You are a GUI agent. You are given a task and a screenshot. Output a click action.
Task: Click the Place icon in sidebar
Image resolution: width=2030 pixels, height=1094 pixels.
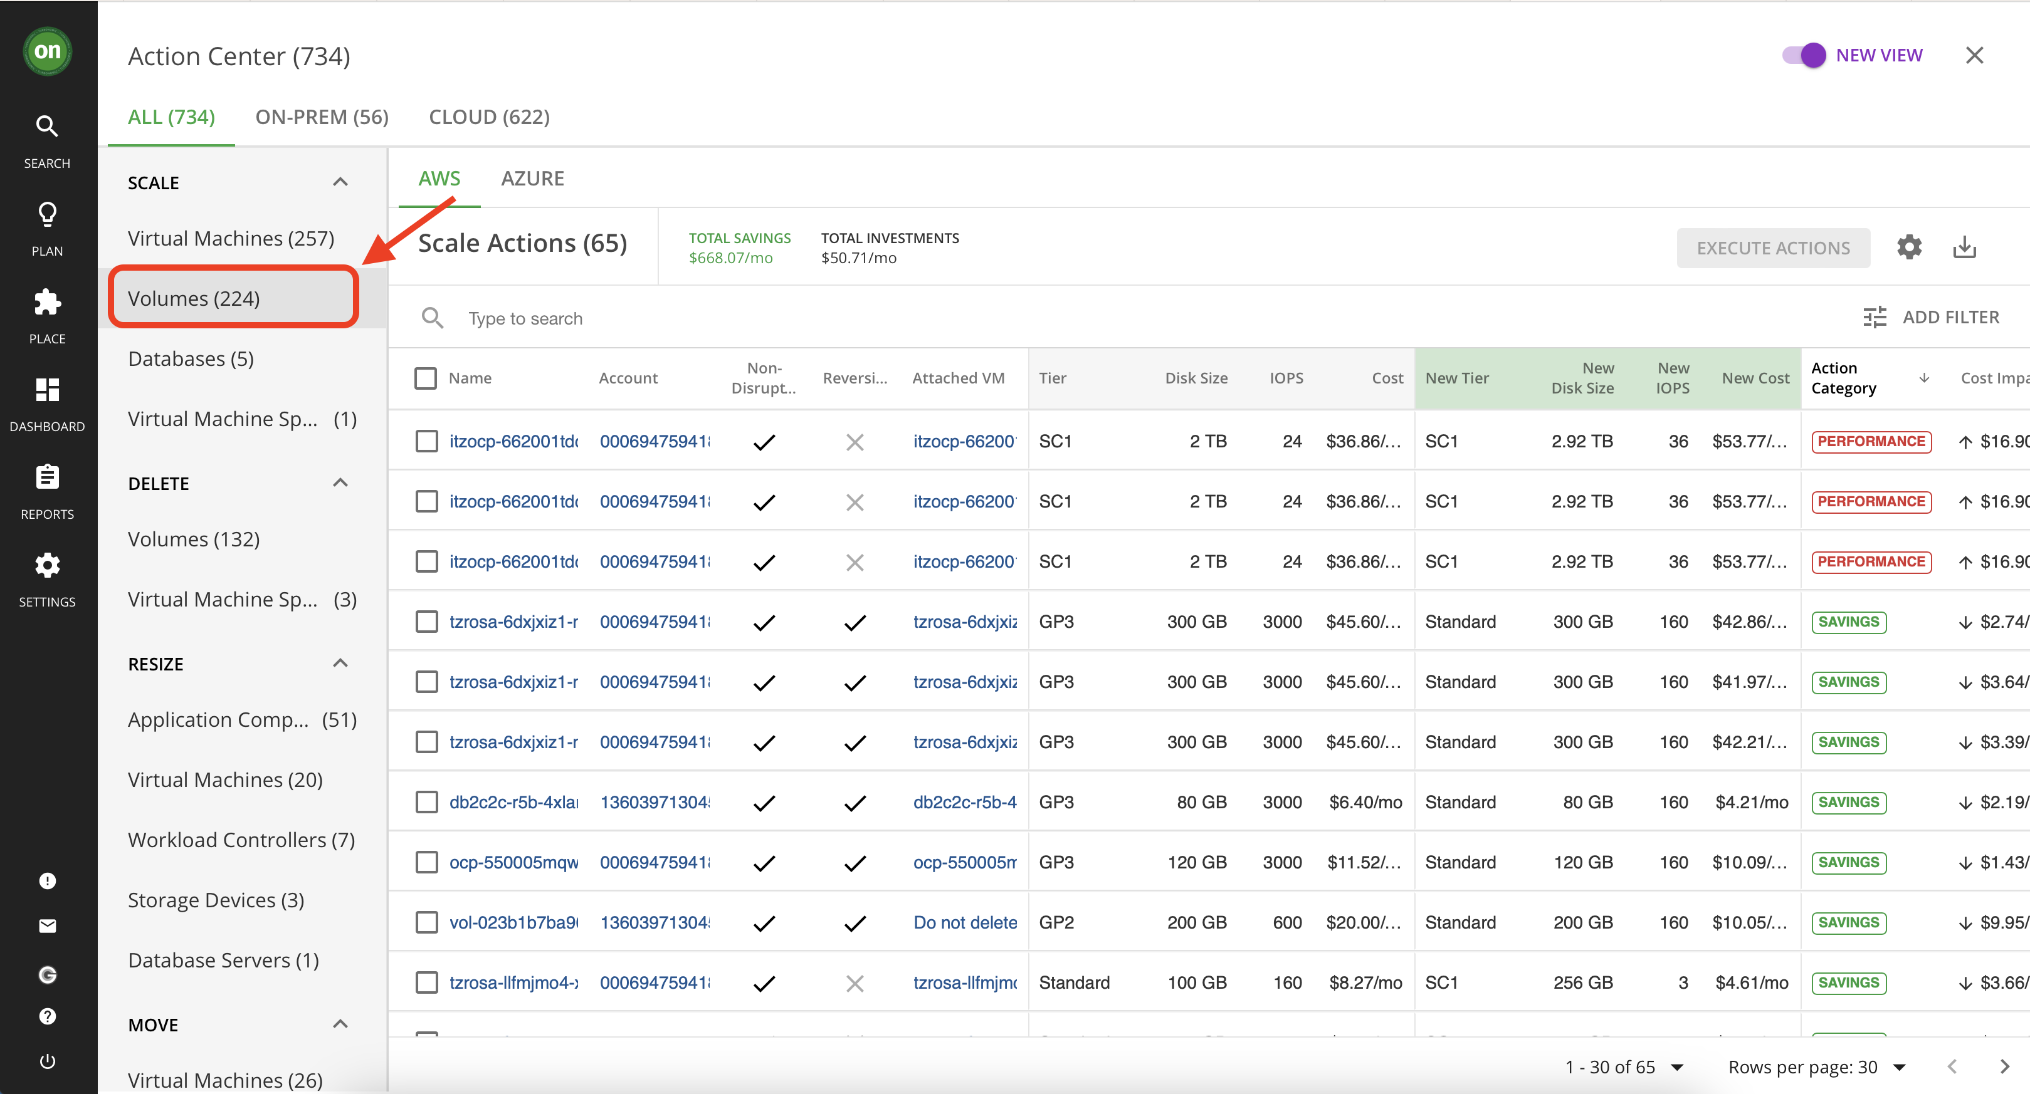[x=48, y=303]
